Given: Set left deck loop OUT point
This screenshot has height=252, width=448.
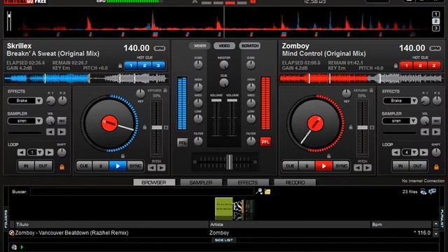Looking at the screenshot, I should [43, 166].
